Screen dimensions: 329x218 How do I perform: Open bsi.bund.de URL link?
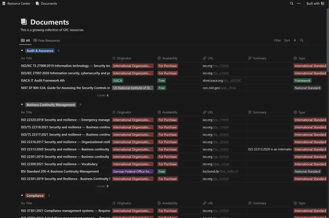coord(220,171)
